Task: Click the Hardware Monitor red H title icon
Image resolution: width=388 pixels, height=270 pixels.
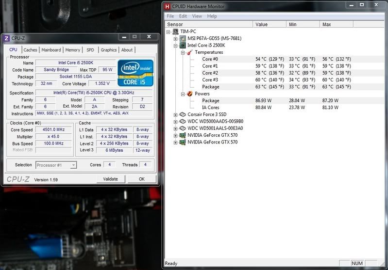Action: tap(167, 6)
